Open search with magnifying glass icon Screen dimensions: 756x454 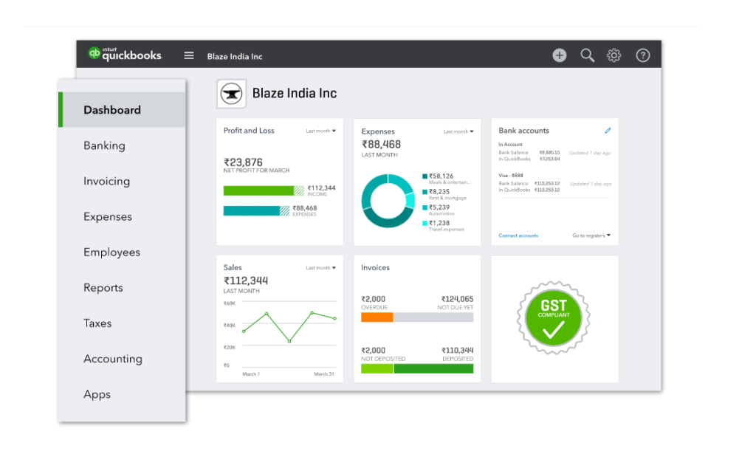click(x=587, y=55)
